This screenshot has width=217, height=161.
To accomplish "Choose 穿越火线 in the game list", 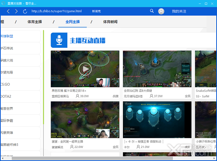I will (x=21, y=60).
